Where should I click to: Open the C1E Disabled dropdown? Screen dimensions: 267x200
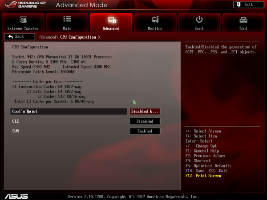click(145, 121)
